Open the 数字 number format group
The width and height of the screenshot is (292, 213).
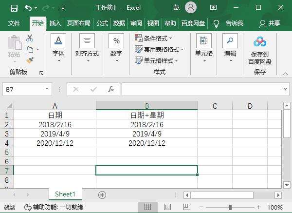click(116, 48)
